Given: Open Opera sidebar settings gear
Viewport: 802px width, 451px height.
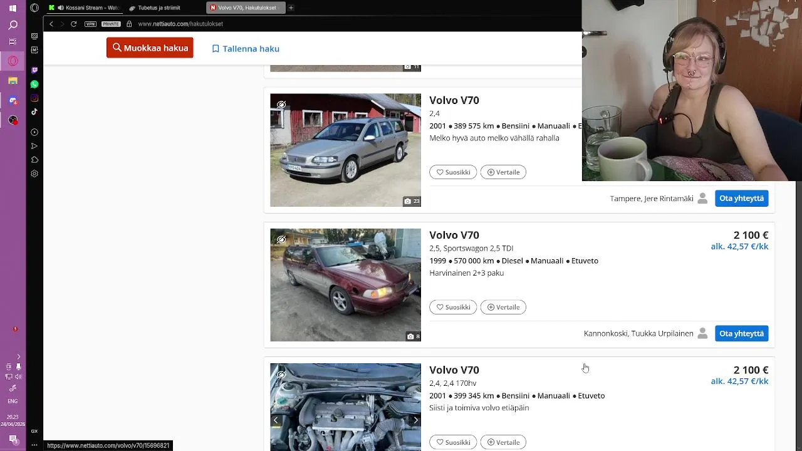Looking at the screenshot, I should [x=34, y=174].
